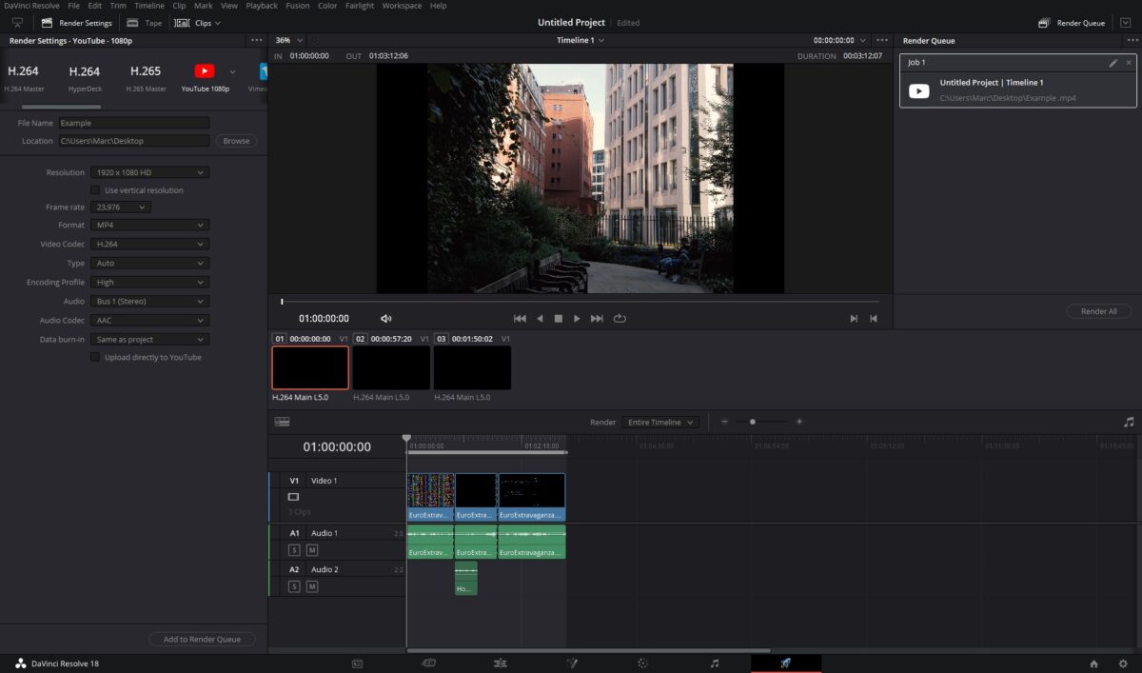Check Upload directly to YouTube
Image resolution: width=1142 pixels, height=673 pixels.
tap(95, 358)
